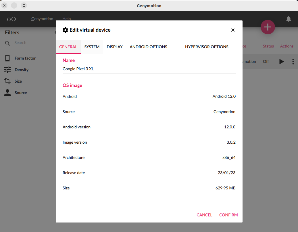The image size is (298, 232).
Task: Start the device with the play button
Action: (281, 62)
